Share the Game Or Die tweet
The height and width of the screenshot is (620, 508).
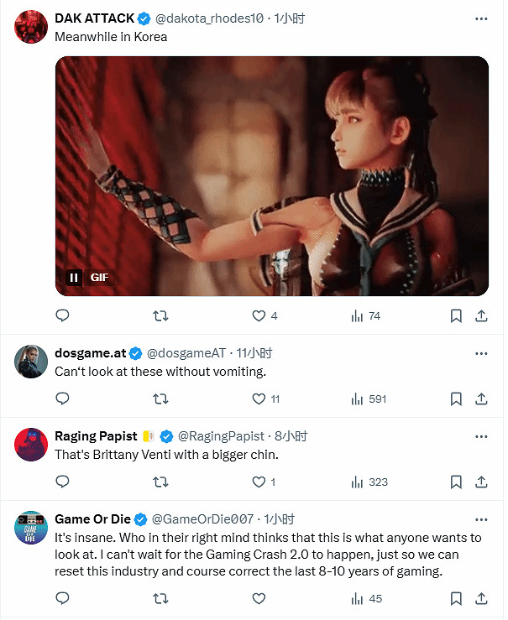(x=481, y=598)
